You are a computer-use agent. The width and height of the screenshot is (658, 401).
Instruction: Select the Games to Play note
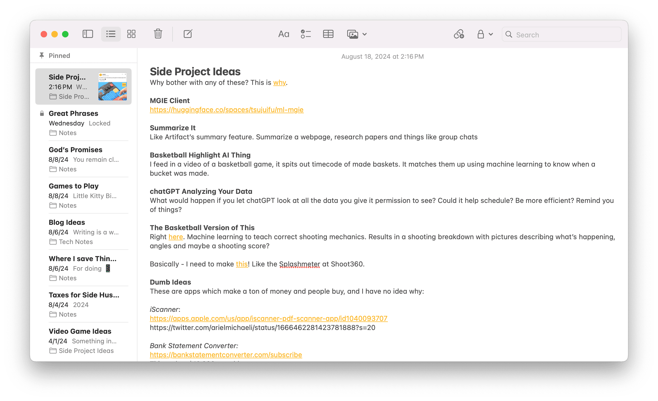click(x=83, y=195)
